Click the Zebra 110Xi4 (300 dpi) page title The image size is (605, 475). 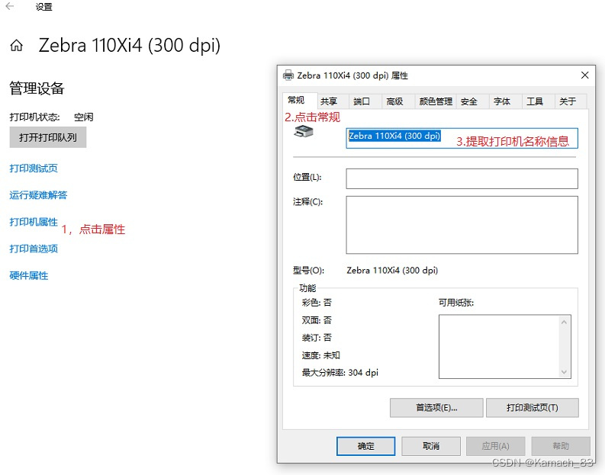tap(129, 46)
